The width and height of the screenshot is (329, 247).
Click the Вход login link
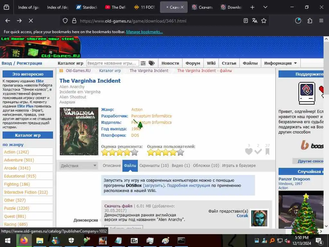point(7,63)
